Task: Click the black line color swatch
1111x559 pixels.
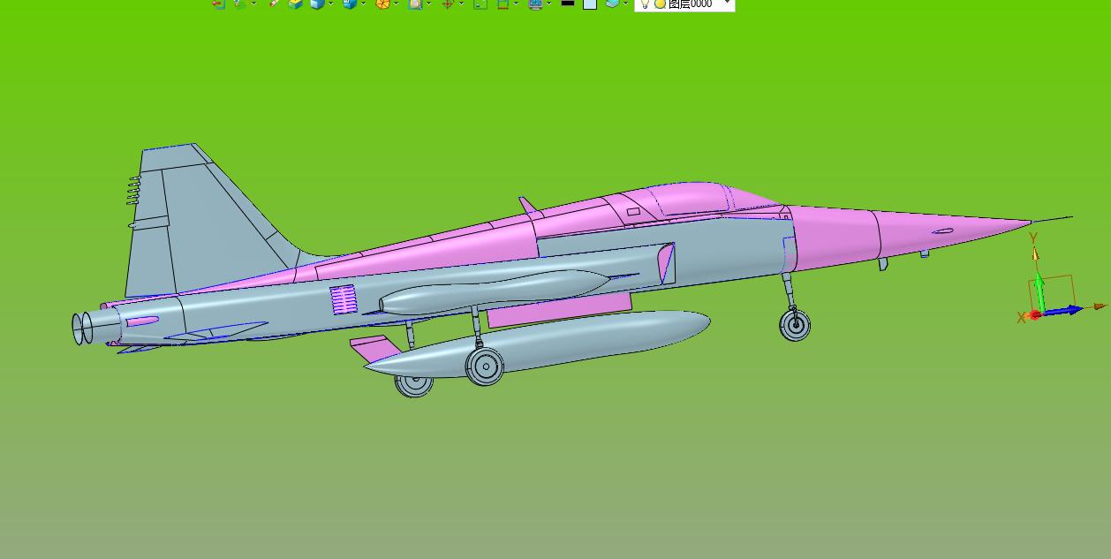Action: point(568,3)
